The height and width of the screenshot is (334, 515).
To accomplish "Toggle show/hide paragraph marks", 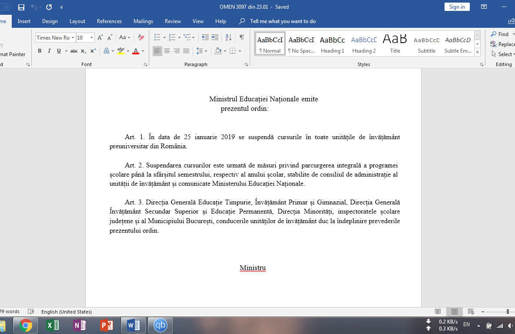I will (242, 37).
